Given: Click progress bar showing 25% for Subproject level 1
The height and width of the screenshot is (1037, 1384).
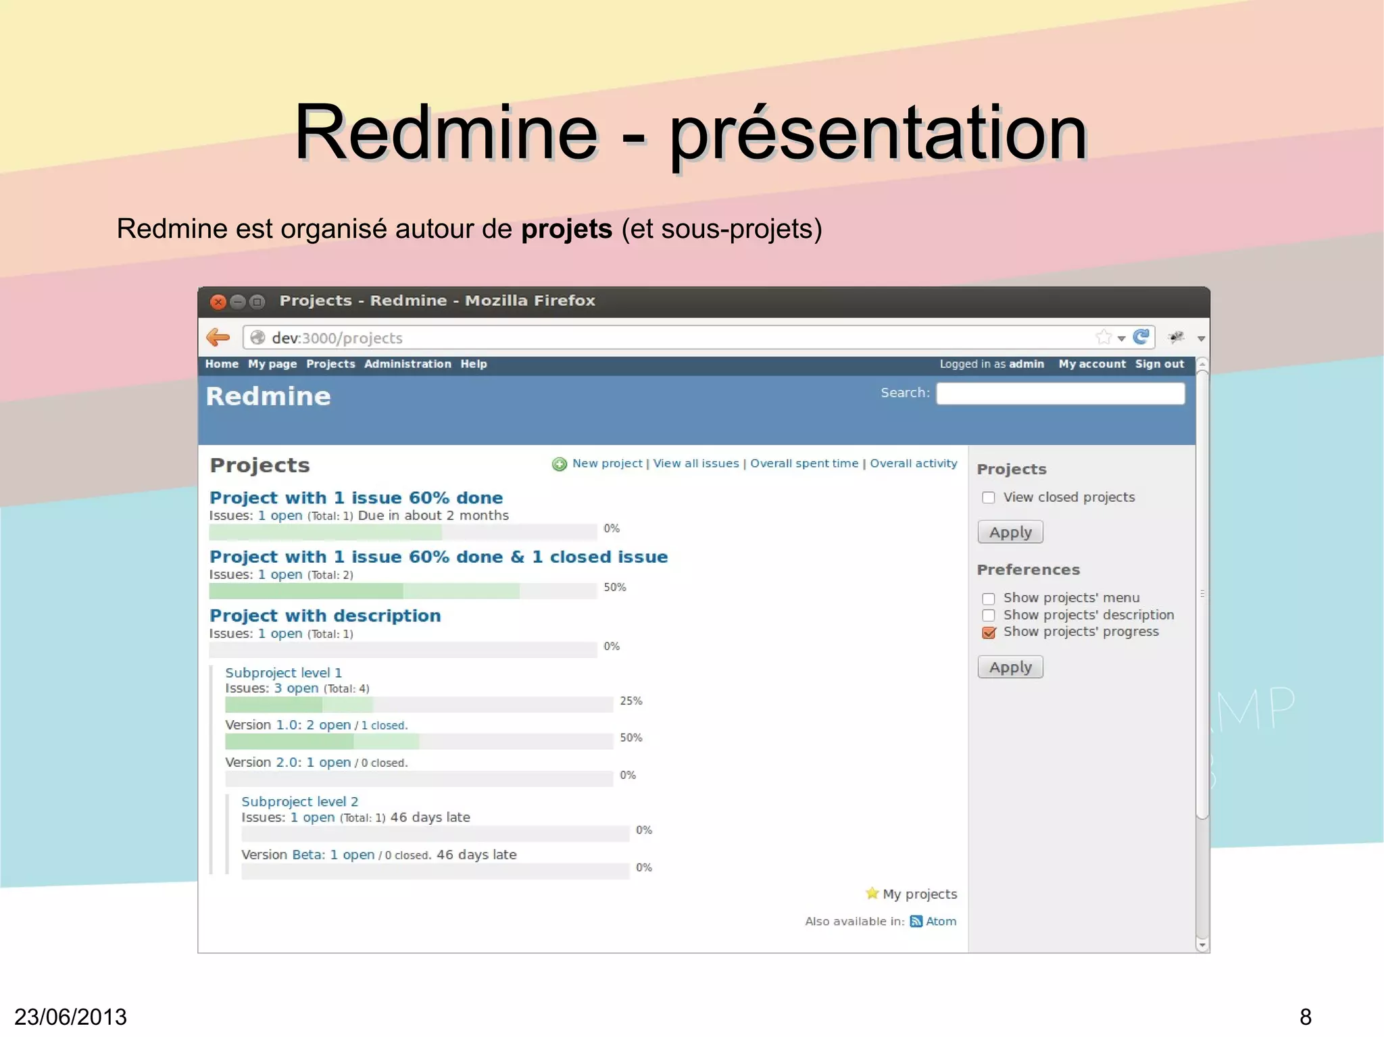Looking at the screenshot, I should [x=419, y=705].
